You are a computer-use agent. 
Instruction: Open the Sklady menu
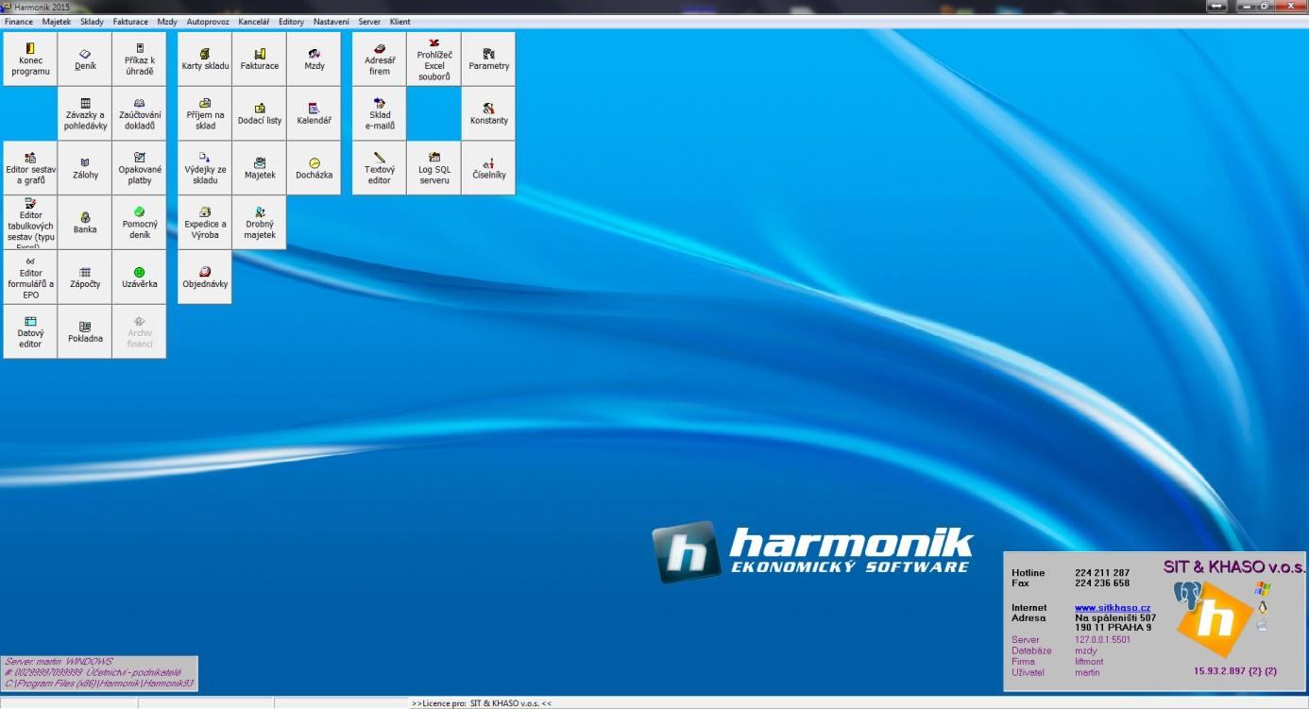tap(93, 21)
